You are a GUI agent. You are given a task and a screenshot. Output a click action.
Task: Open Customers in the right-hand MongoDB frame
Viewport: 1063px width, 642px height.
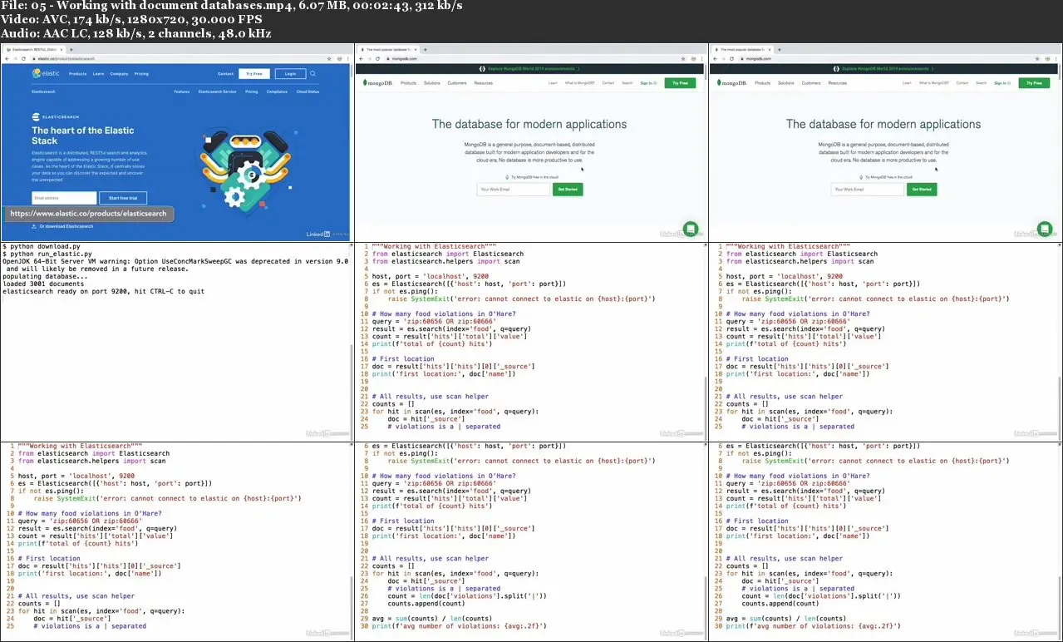(x=812, y=83)
